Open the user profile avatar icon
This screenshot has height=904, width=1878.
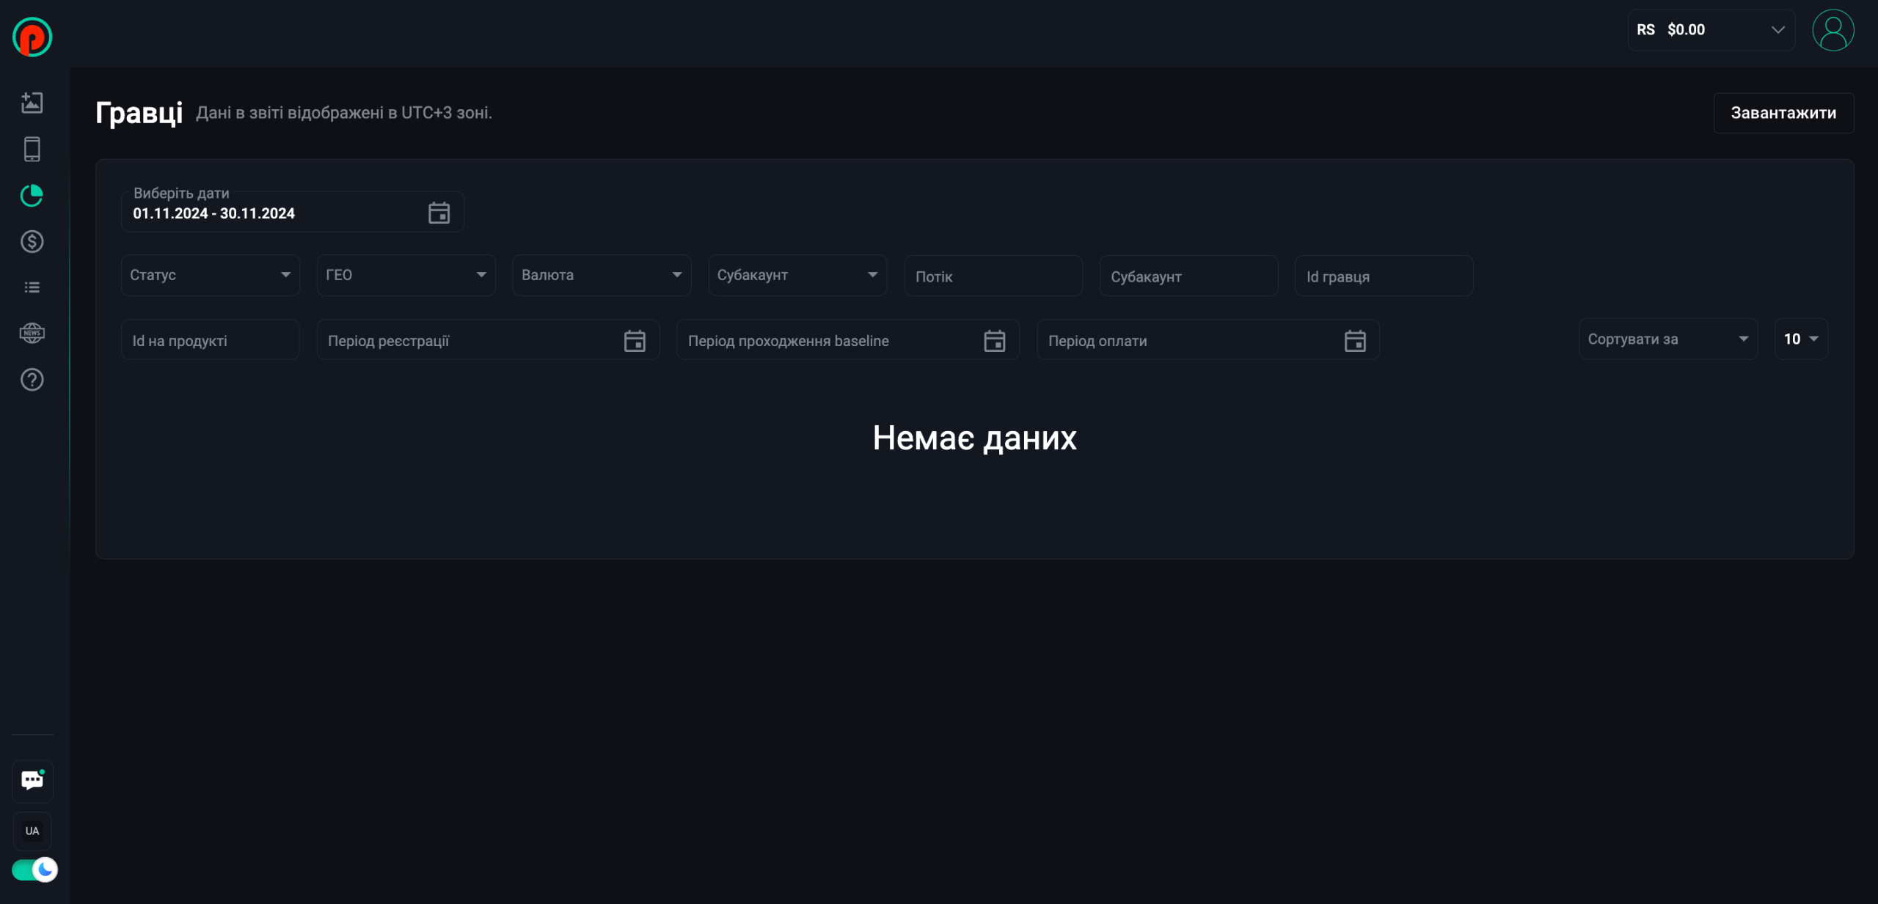[1833, 30]
